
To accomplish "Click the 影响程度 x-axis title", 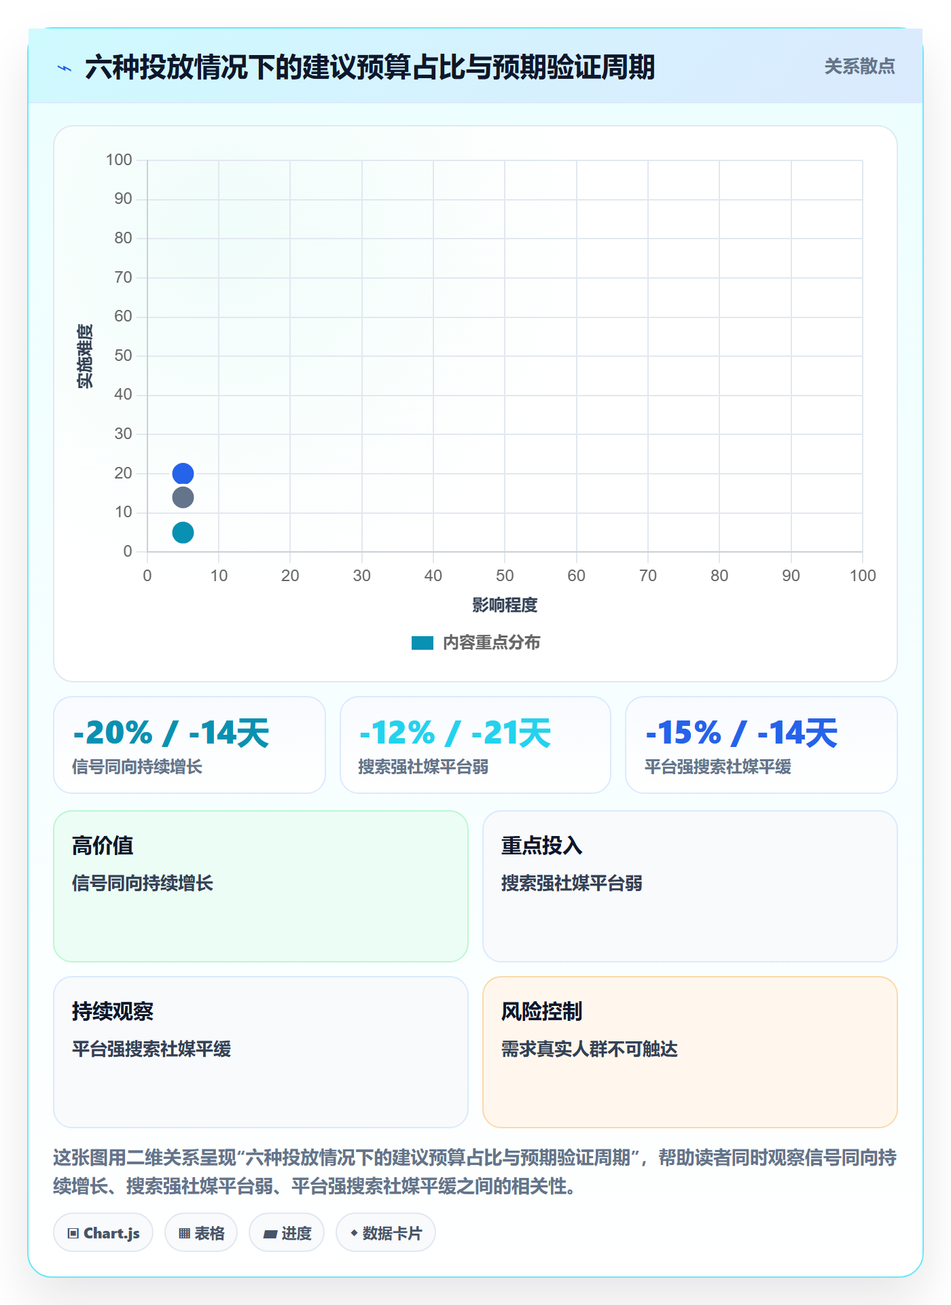I will pos(505,605).
